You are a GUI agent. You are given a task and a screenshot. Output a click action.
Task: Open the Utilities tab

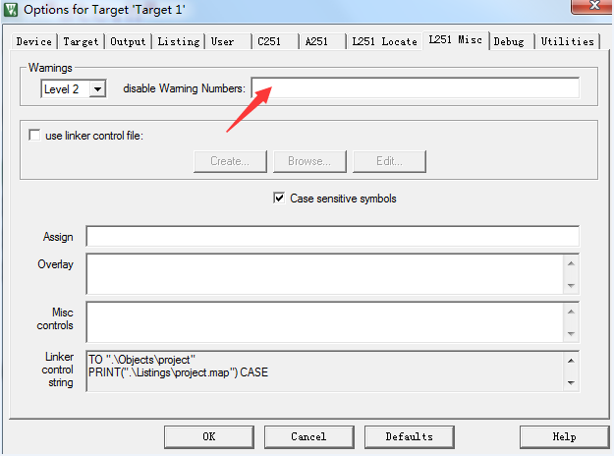[568, 41]
